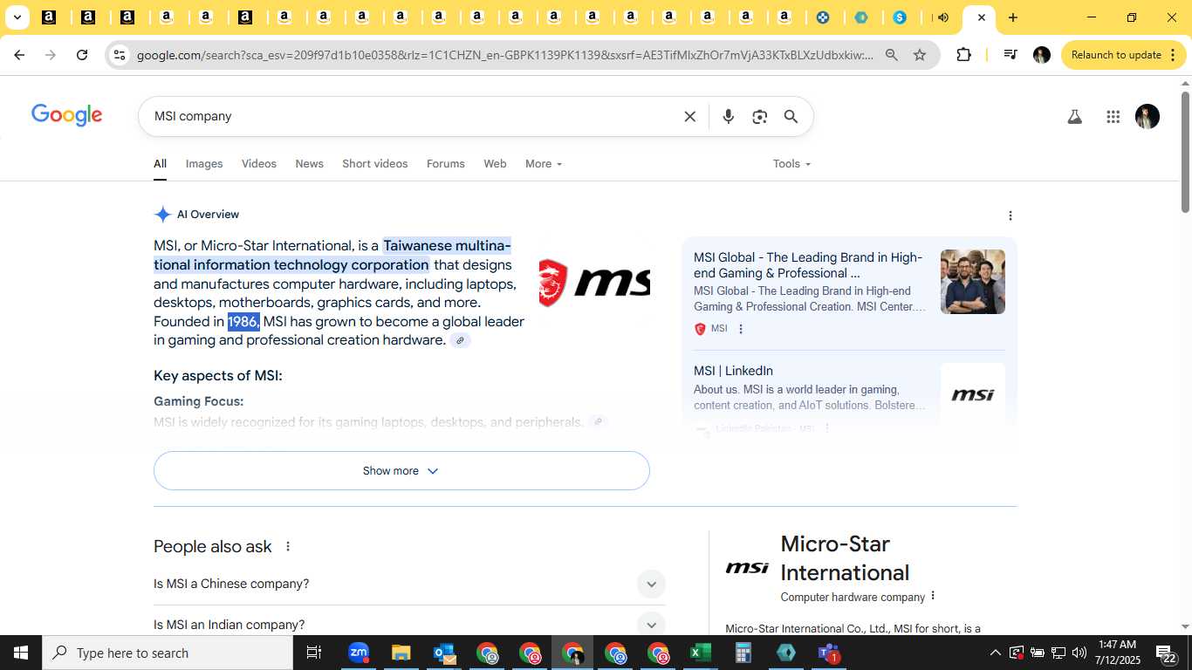Open the Google apps grid
The height and width of the screenshot is (670, 1192).
[1113, 116]
